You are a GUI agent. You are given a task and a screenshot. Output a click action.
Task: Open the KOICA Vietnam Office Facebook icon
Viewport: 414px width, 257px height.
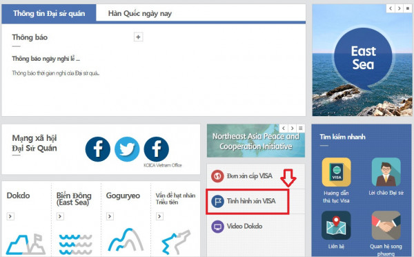pyautogui.click(x=157, y=149)
